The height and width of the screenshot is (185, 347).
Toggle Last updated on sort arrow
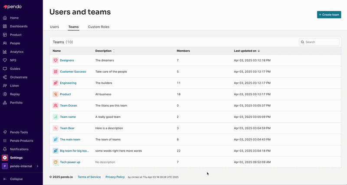[259, 51]
